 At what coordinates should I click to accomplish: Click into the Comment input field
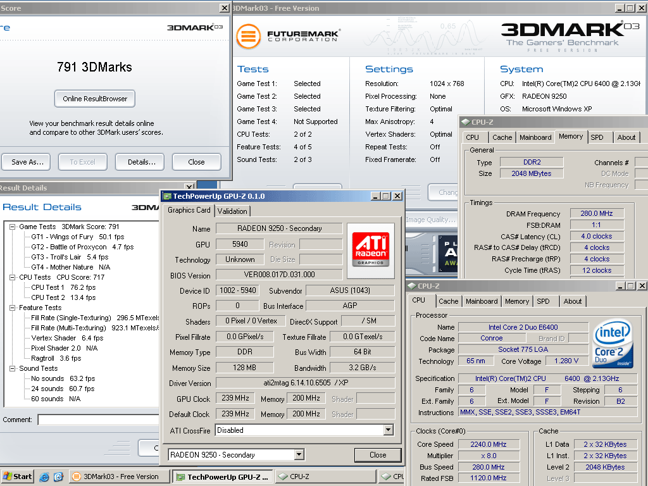[x=98, y=420]
